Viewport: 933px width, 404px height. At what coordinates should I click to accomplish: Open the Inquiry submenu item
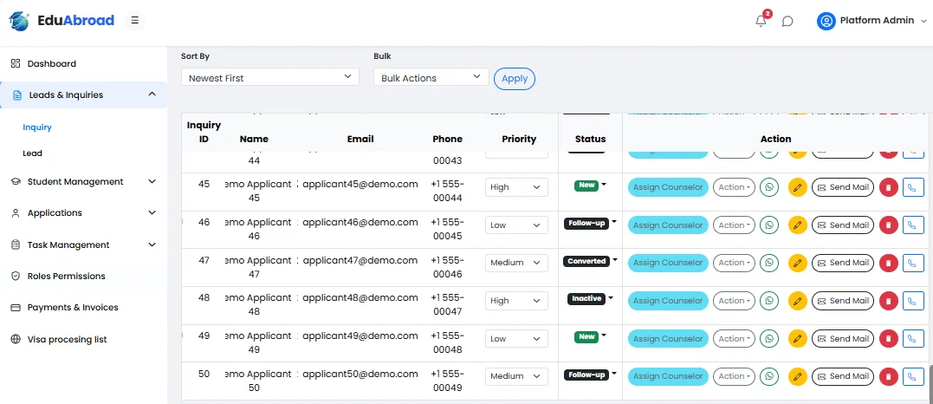[37, 127]
